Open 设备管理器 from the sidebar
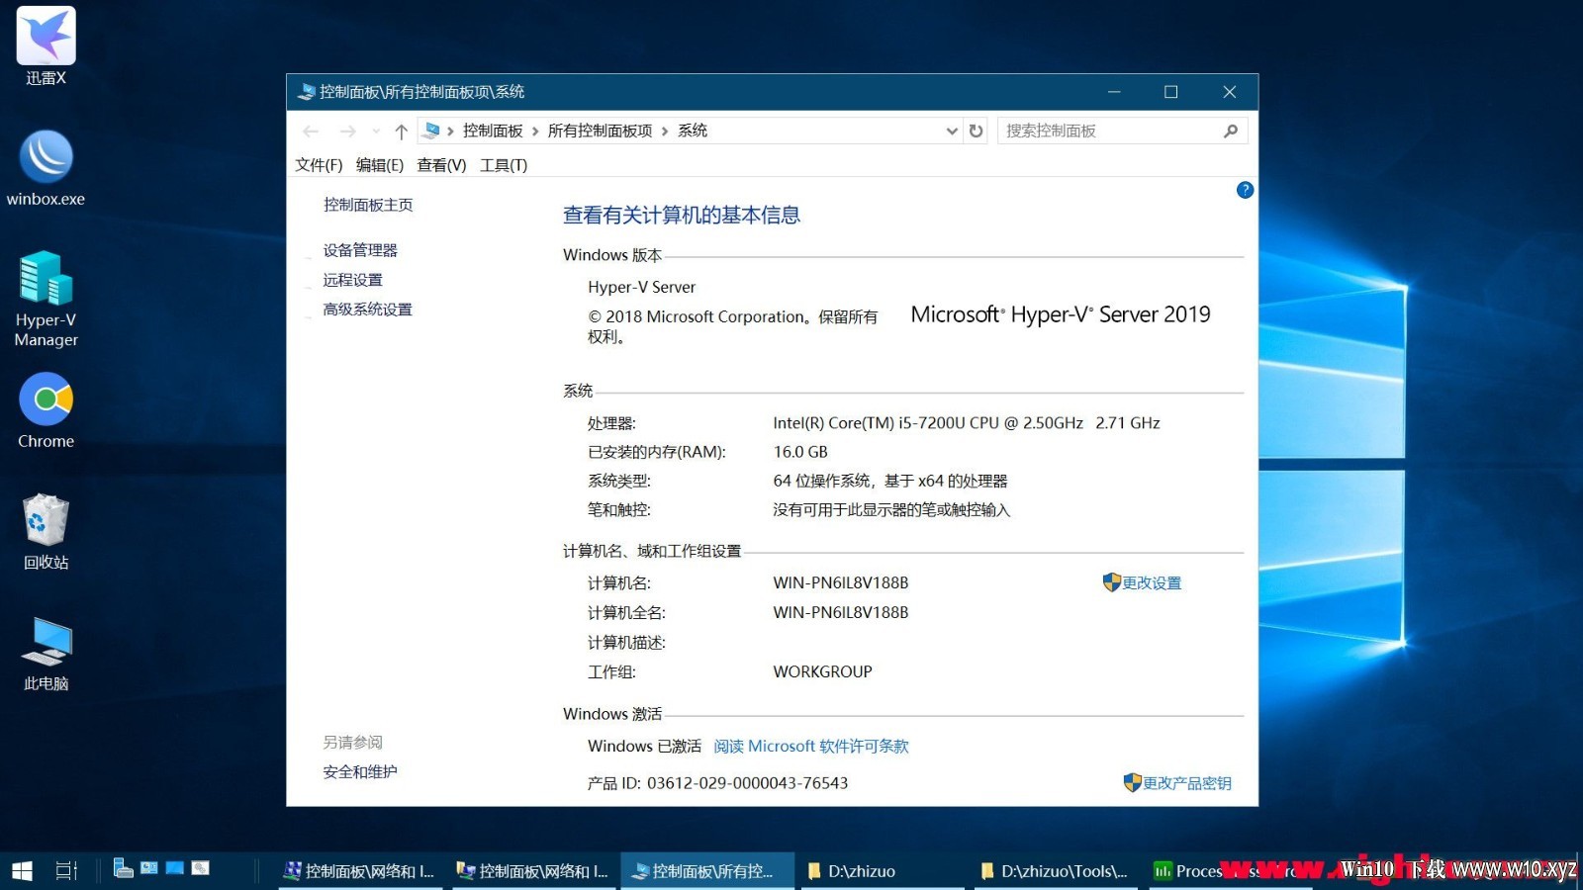 coord(360,250)
